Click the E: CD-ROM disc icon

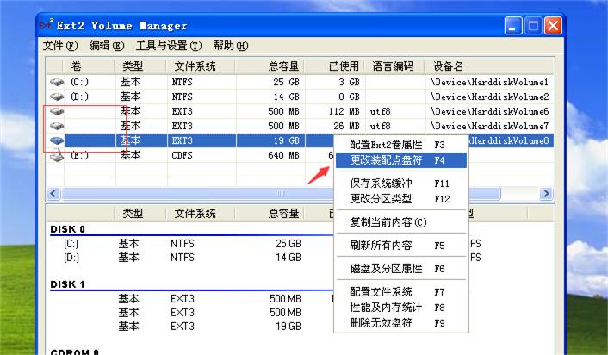(x=57, y=155)
